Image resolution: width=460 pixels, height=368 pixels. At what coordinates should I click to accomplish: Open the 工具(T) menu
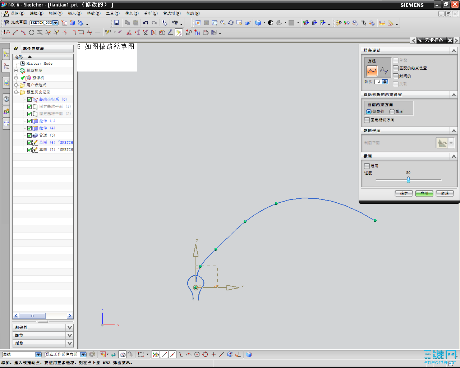click(113, 14)
